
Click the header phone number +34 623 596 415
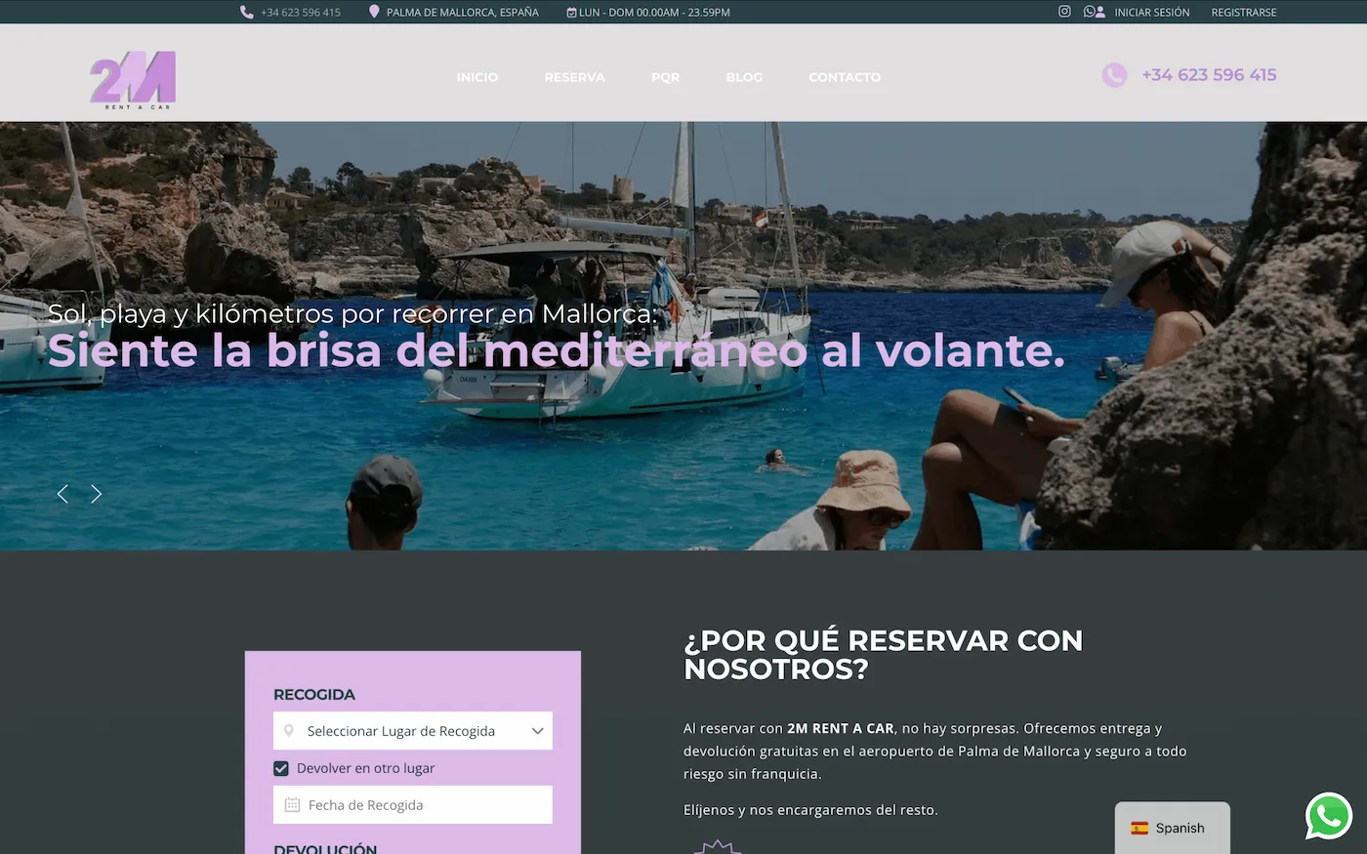1209,75
